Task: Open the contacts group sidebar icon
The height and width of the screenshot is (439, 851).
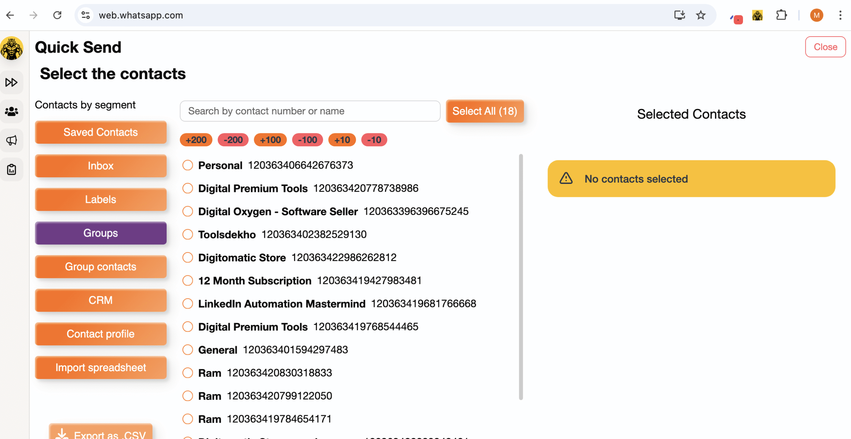Action: click(11, 111)
